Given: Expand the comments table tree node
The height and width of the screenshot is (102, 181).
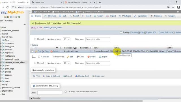Looking at the screenshot, I should point(1,43).
